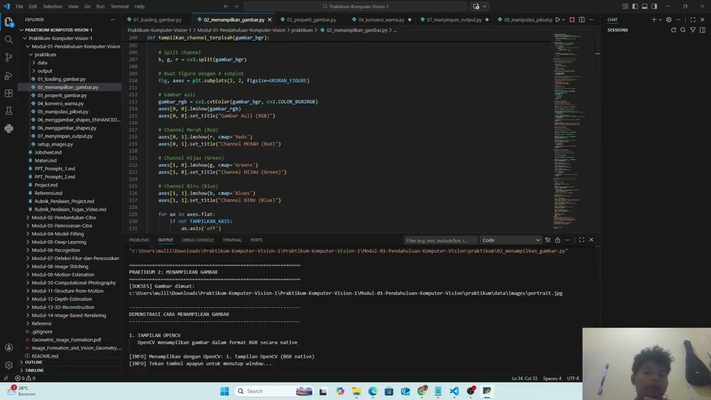The height and width of the screenshot is (400, 711).
Task: Stop the running code with red square
Action: pyautogui.click(x=572, y=19)
